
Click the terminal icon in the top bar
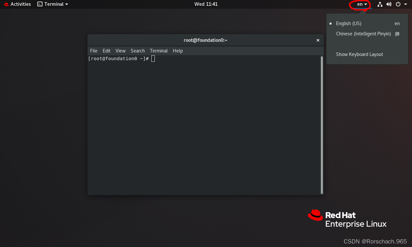(x=39, y=4)
